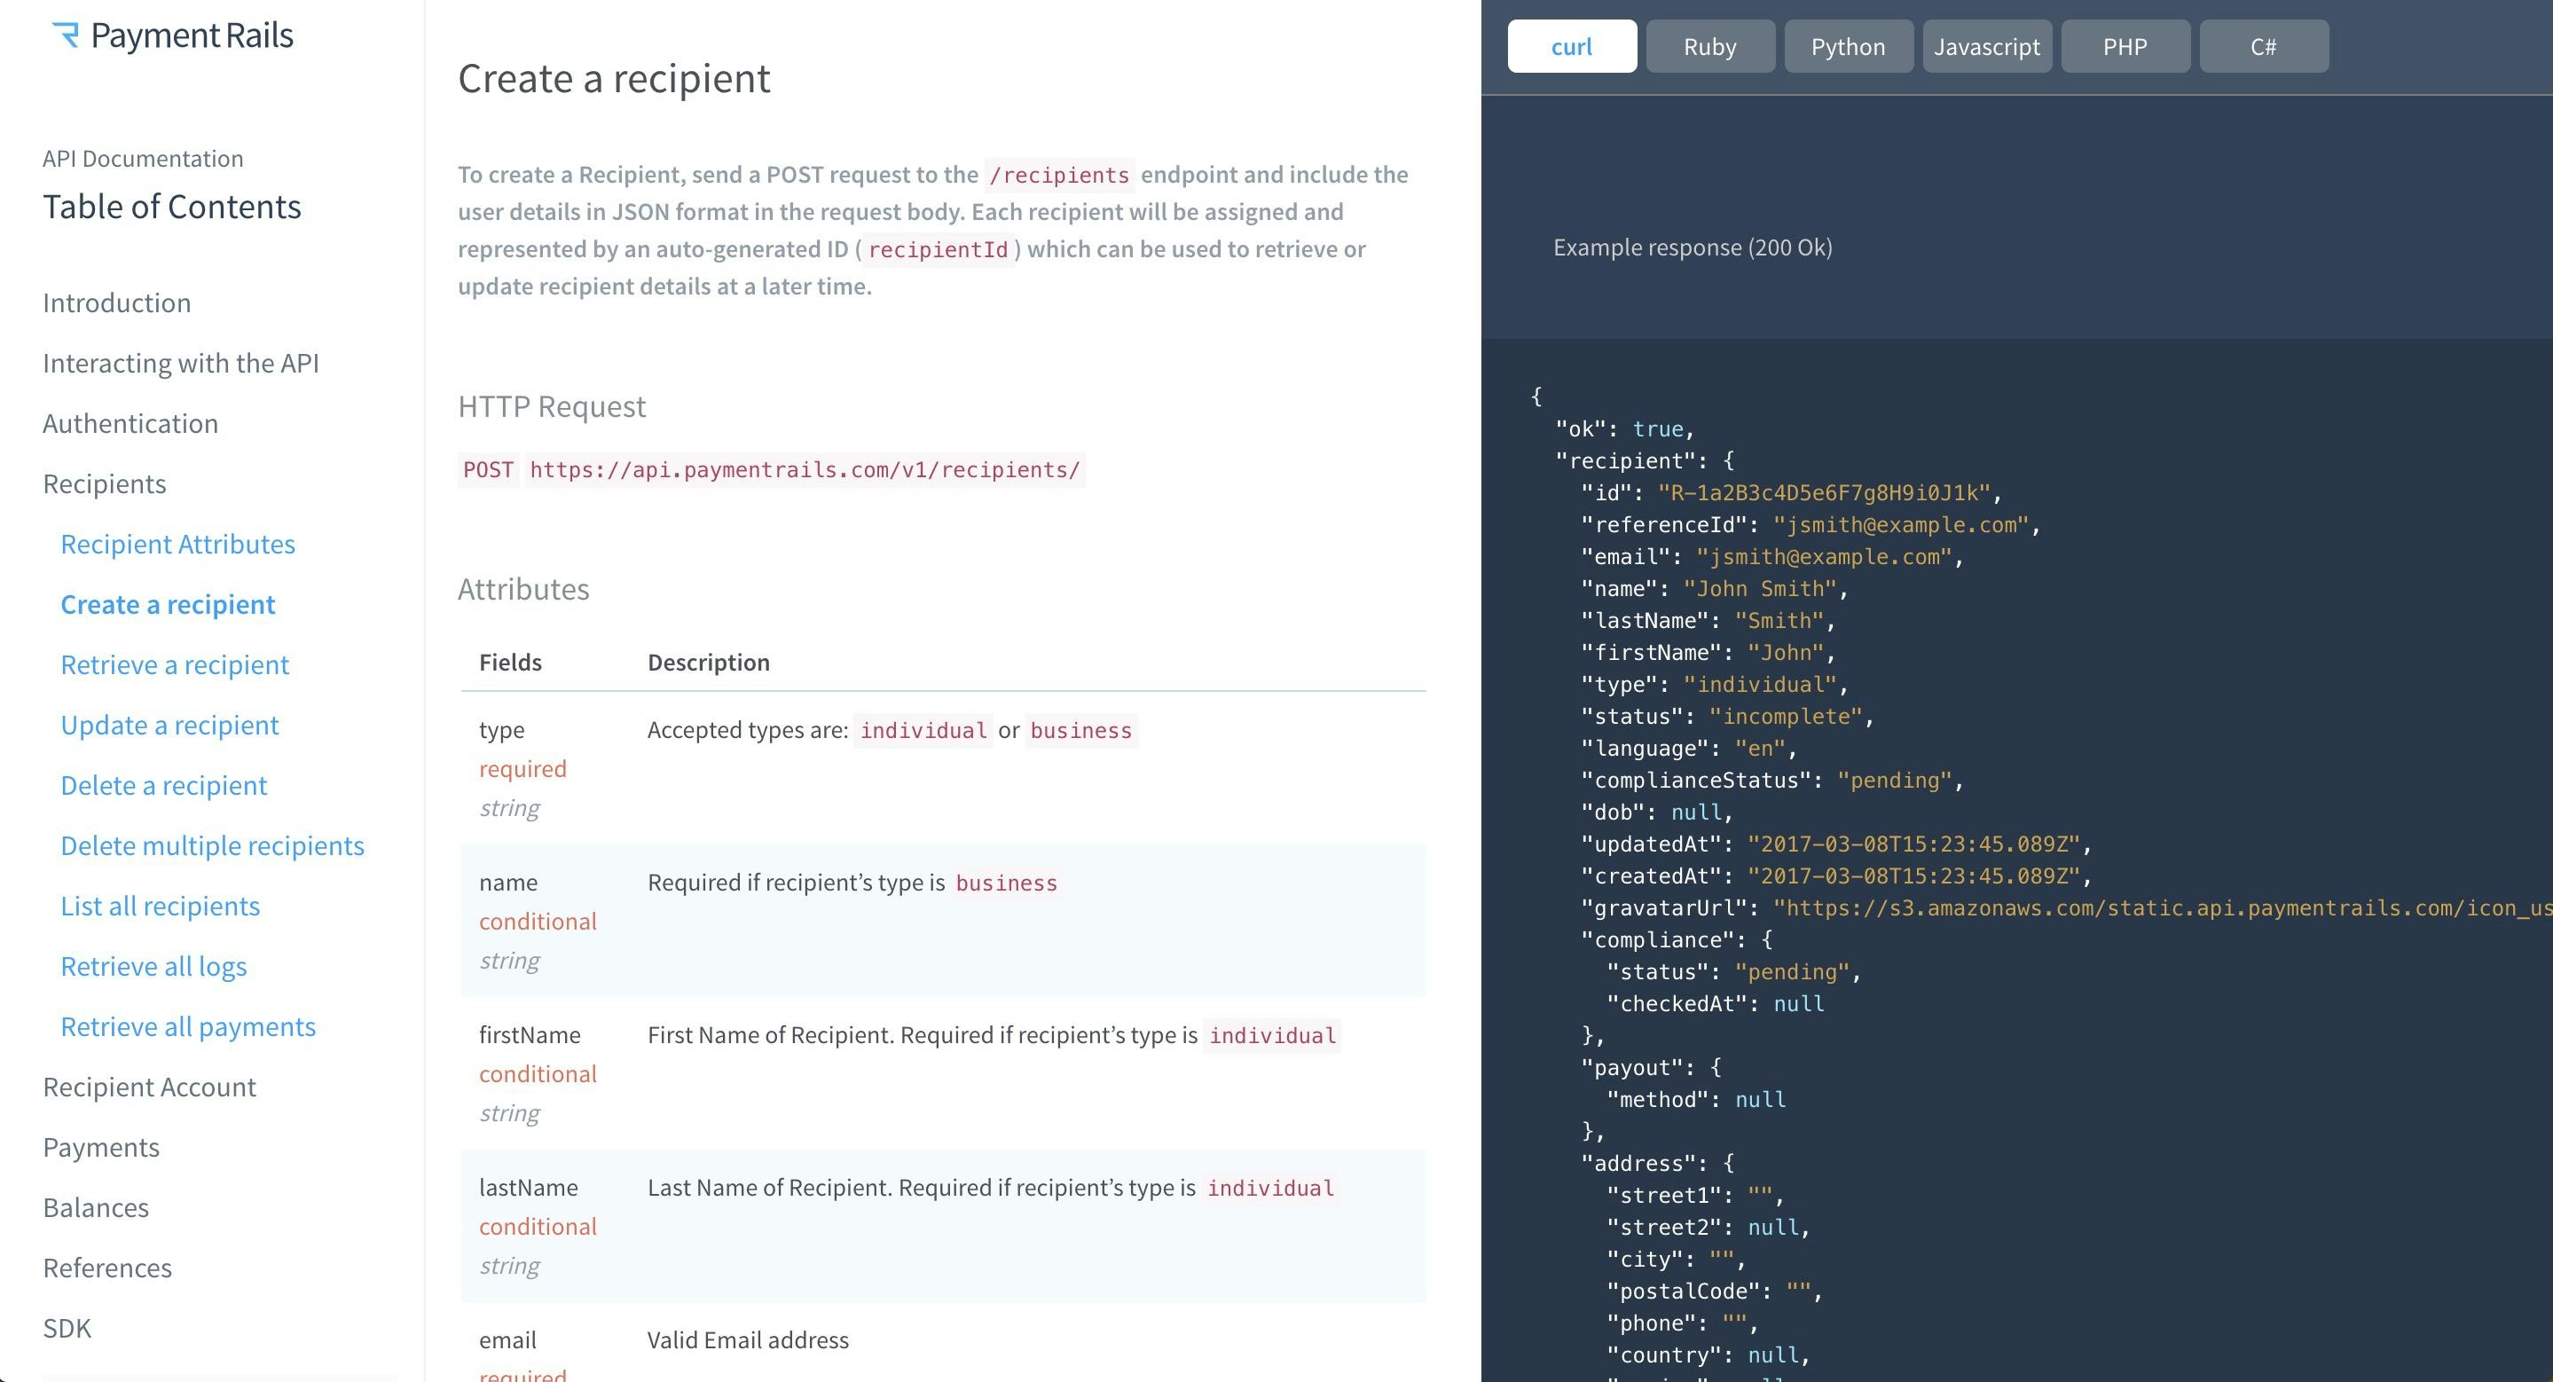Viewport: 2553px width, 1382px height.
Task: Switch to the Javascript code tab
Action: (1986, 45)
